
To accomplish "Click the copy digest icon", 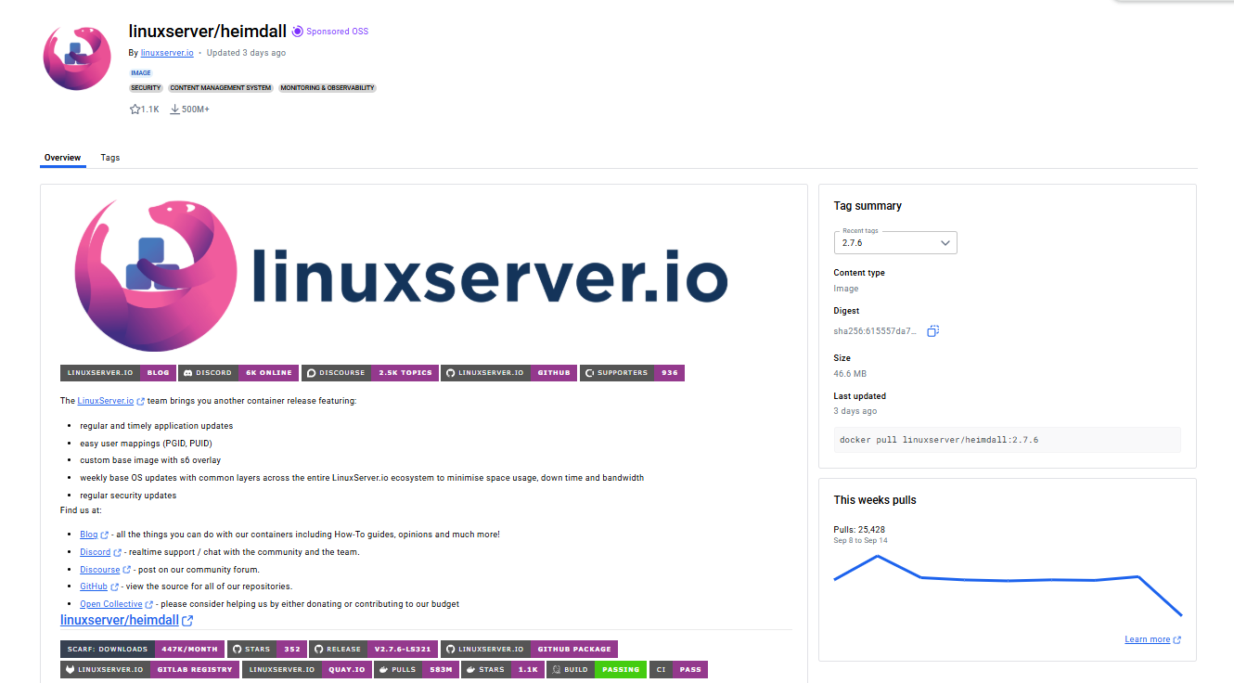I will click(x=933, y=331).
